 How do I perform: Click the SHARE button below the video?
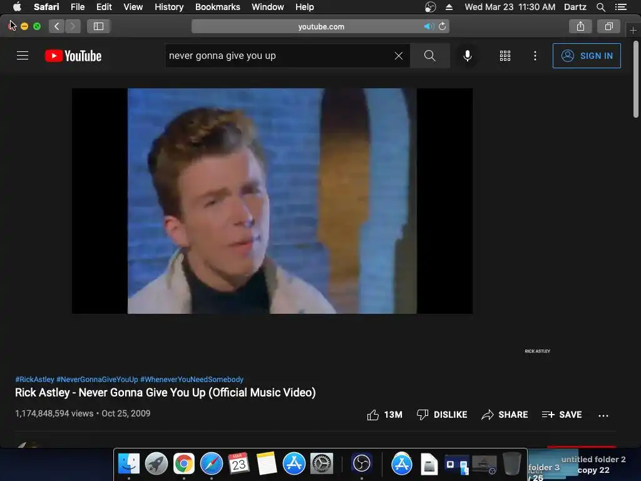(x=505, y=415)
